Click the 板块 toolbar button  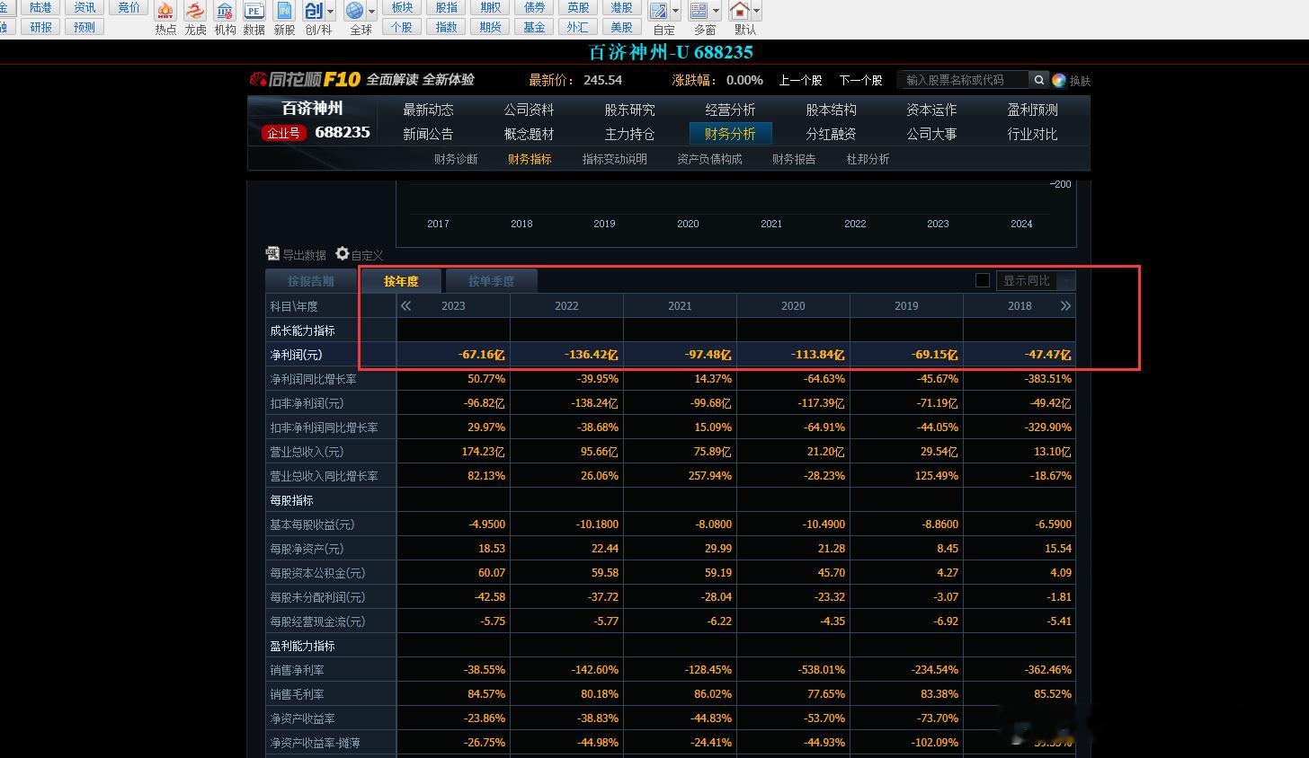tap(402, 7)
